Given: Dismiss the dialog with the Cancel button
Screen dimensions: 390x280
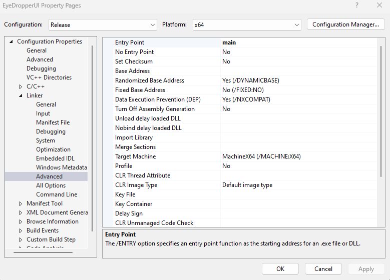Looking at the screenshot, I should [323, 269].
